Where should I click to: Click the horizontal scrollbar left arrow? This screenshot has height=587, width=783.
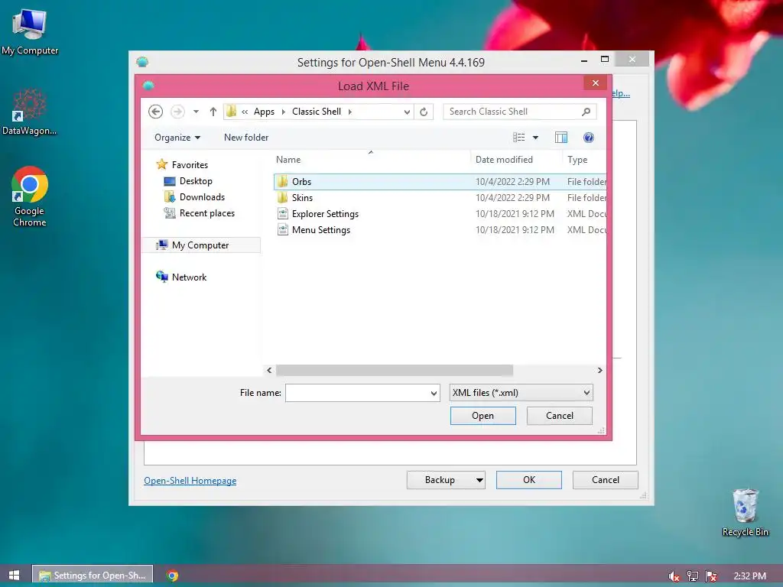point(269,370)
